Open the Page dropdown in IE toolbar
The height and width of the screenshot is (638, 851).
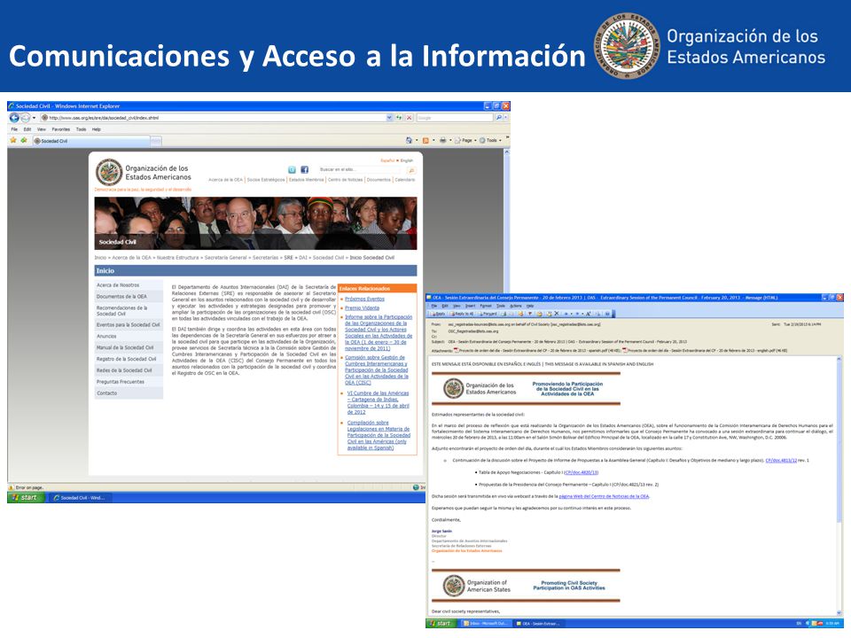[x=465, y=141]
